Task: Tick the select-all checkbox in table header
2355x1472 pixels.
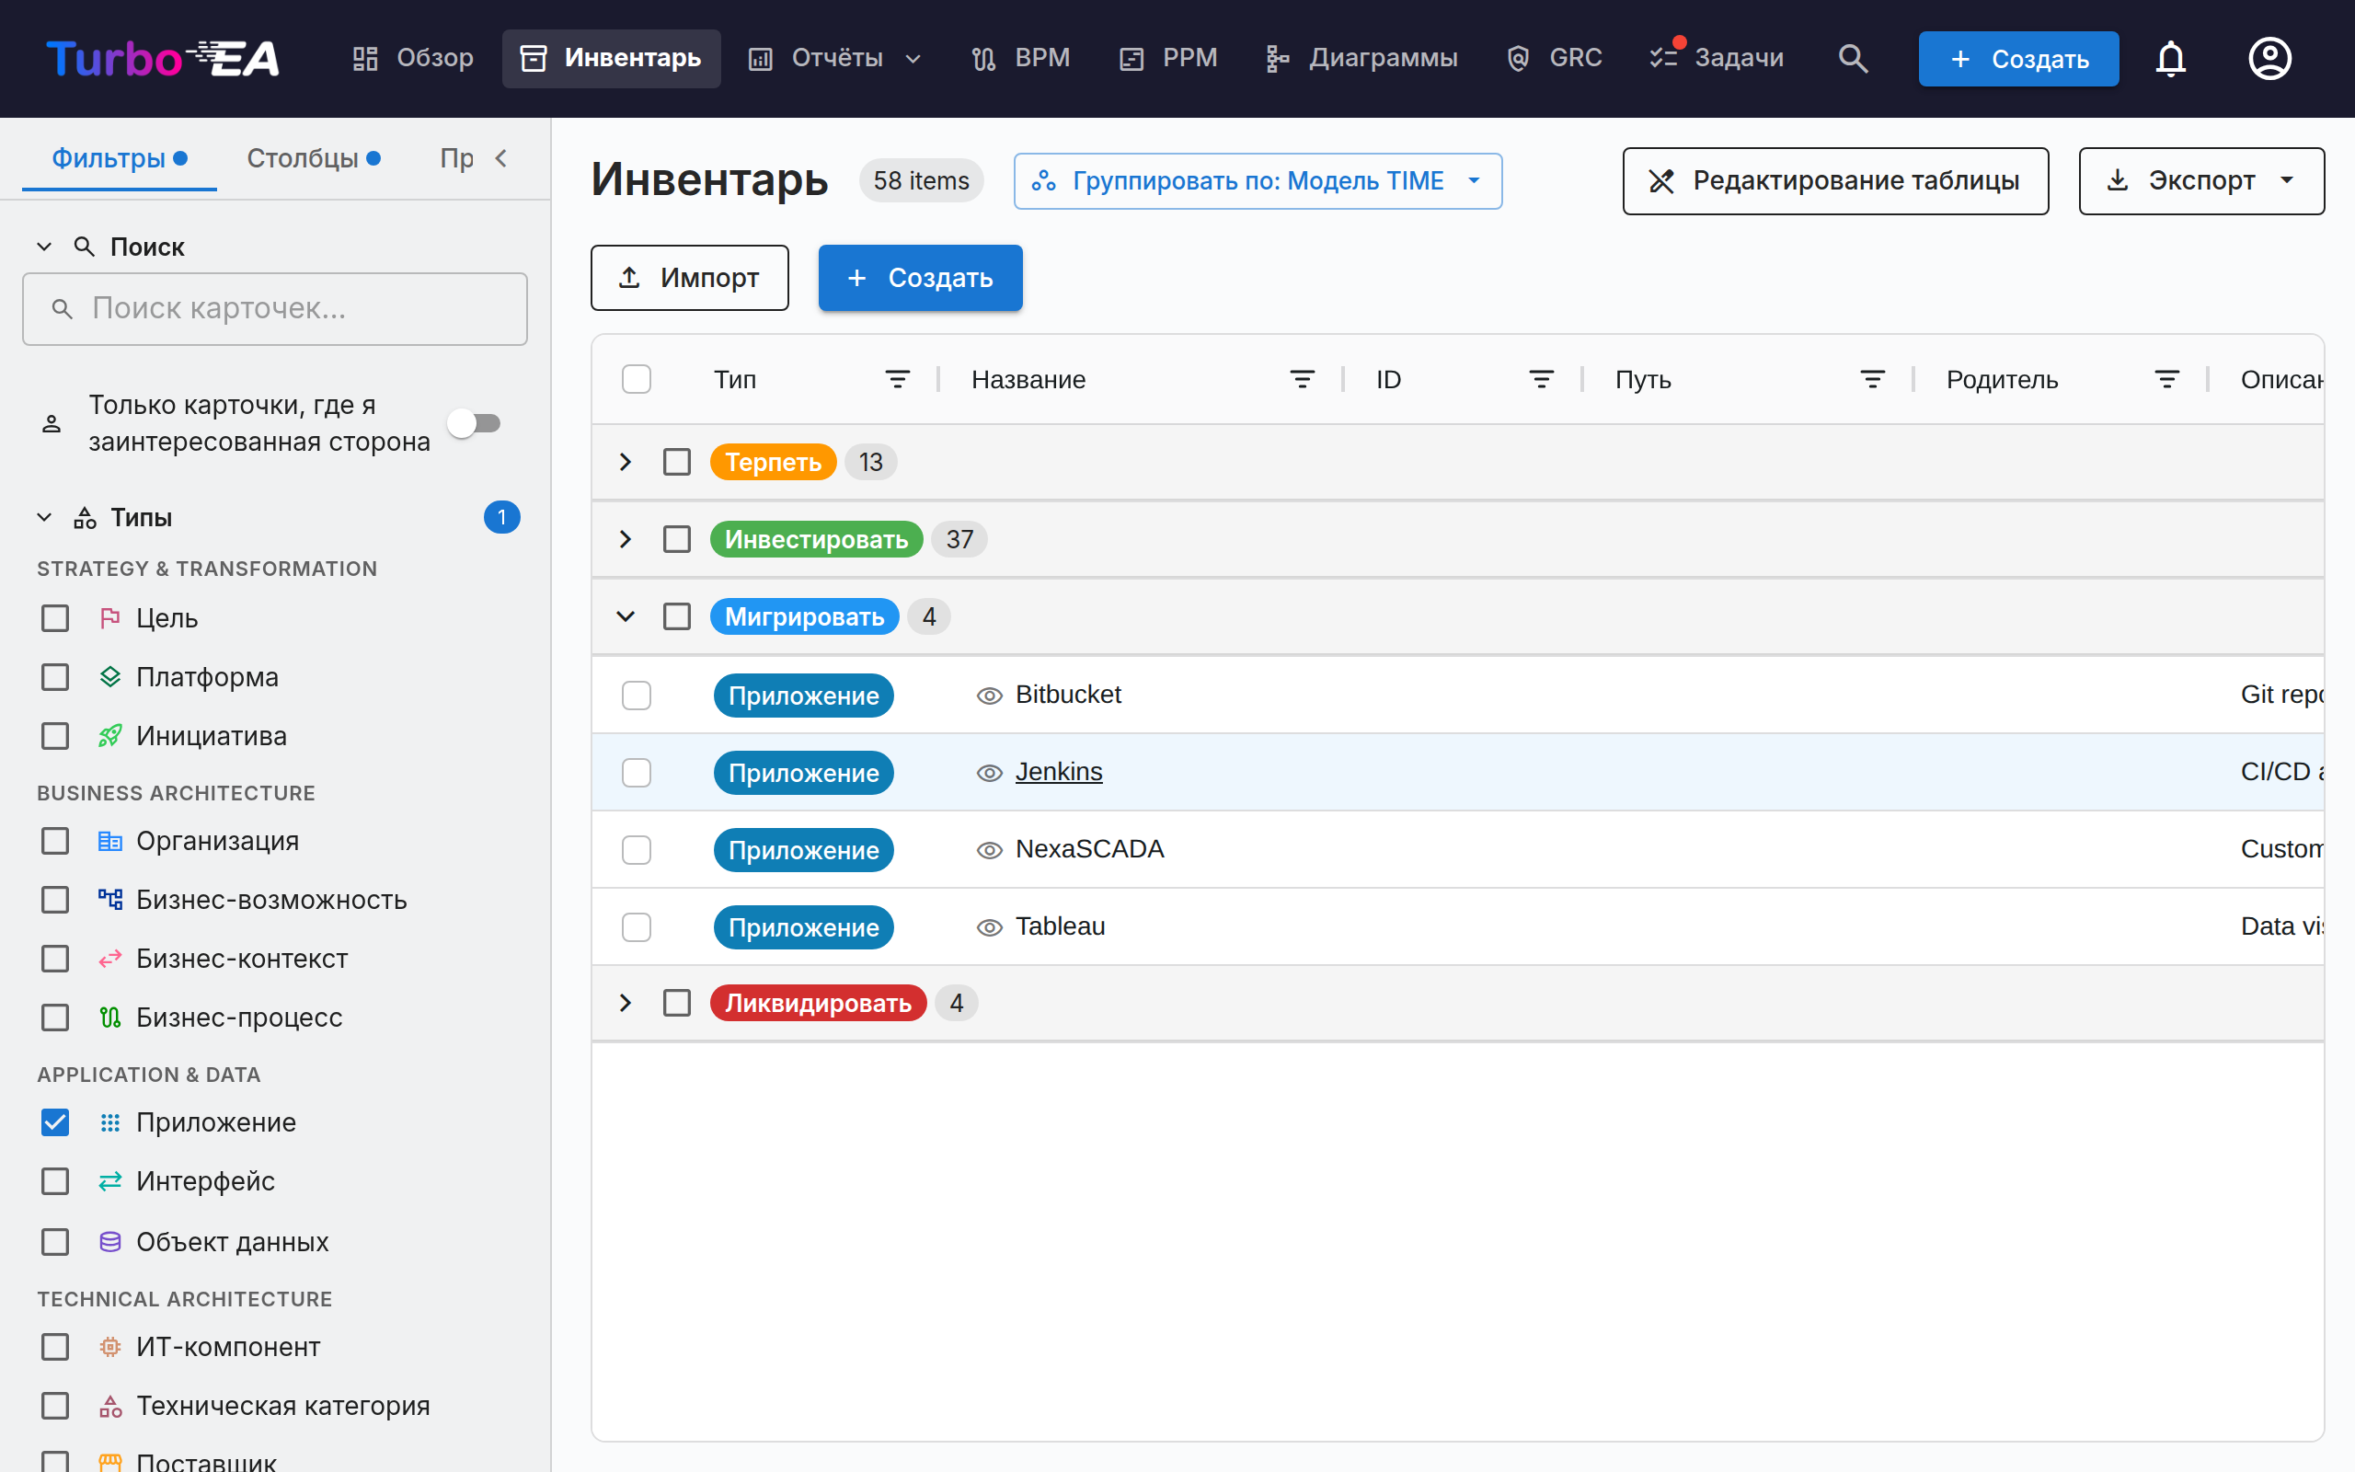Action: [637, 380]
